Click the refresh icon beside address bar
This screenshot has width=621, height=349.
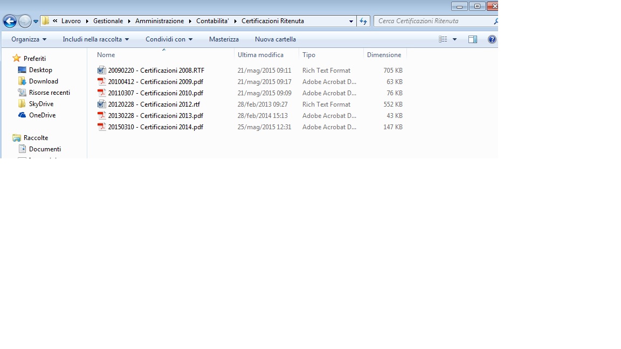point(363,21)
